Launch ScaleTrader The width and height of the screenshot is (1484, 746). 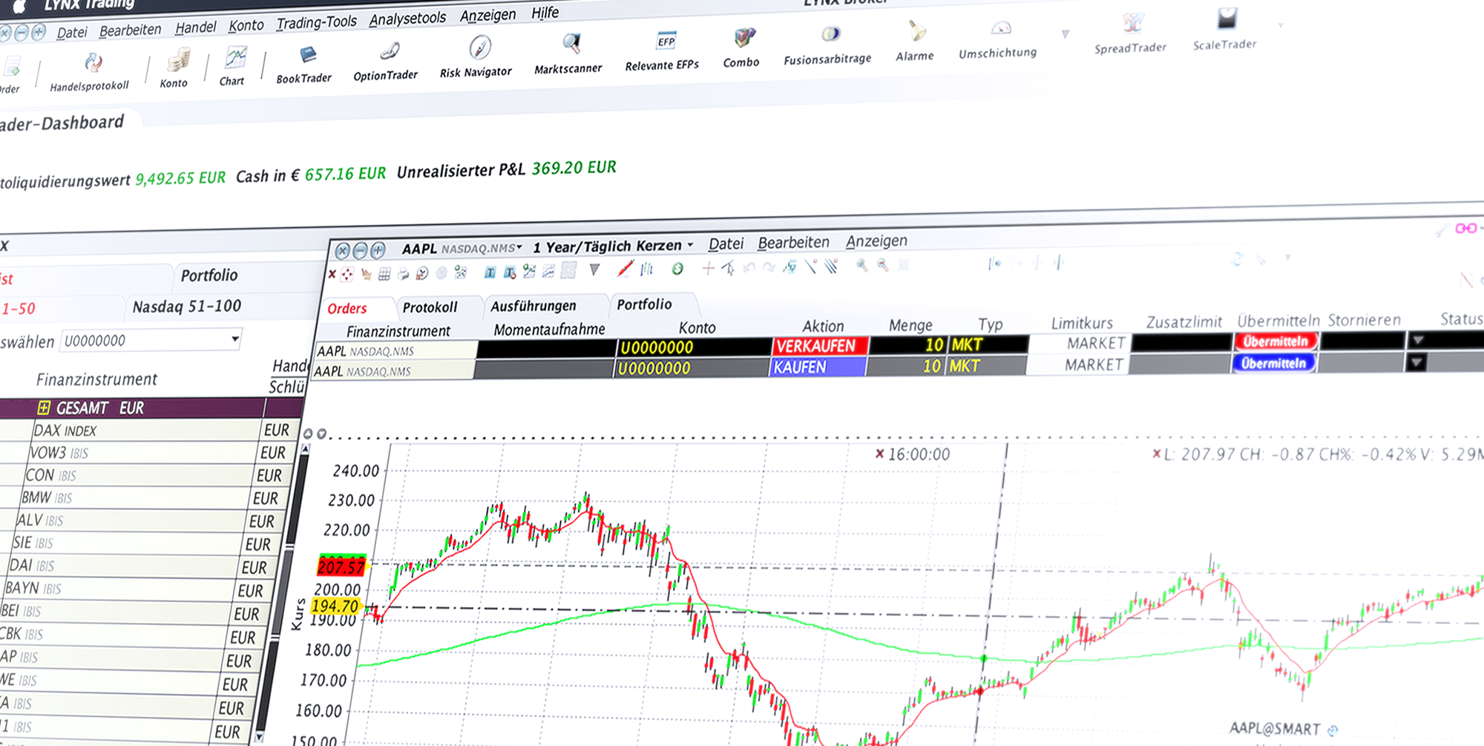coord(1226,30)
